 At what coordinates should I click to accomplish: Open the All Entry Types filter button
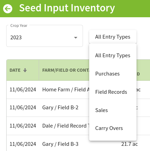[113, 37]
